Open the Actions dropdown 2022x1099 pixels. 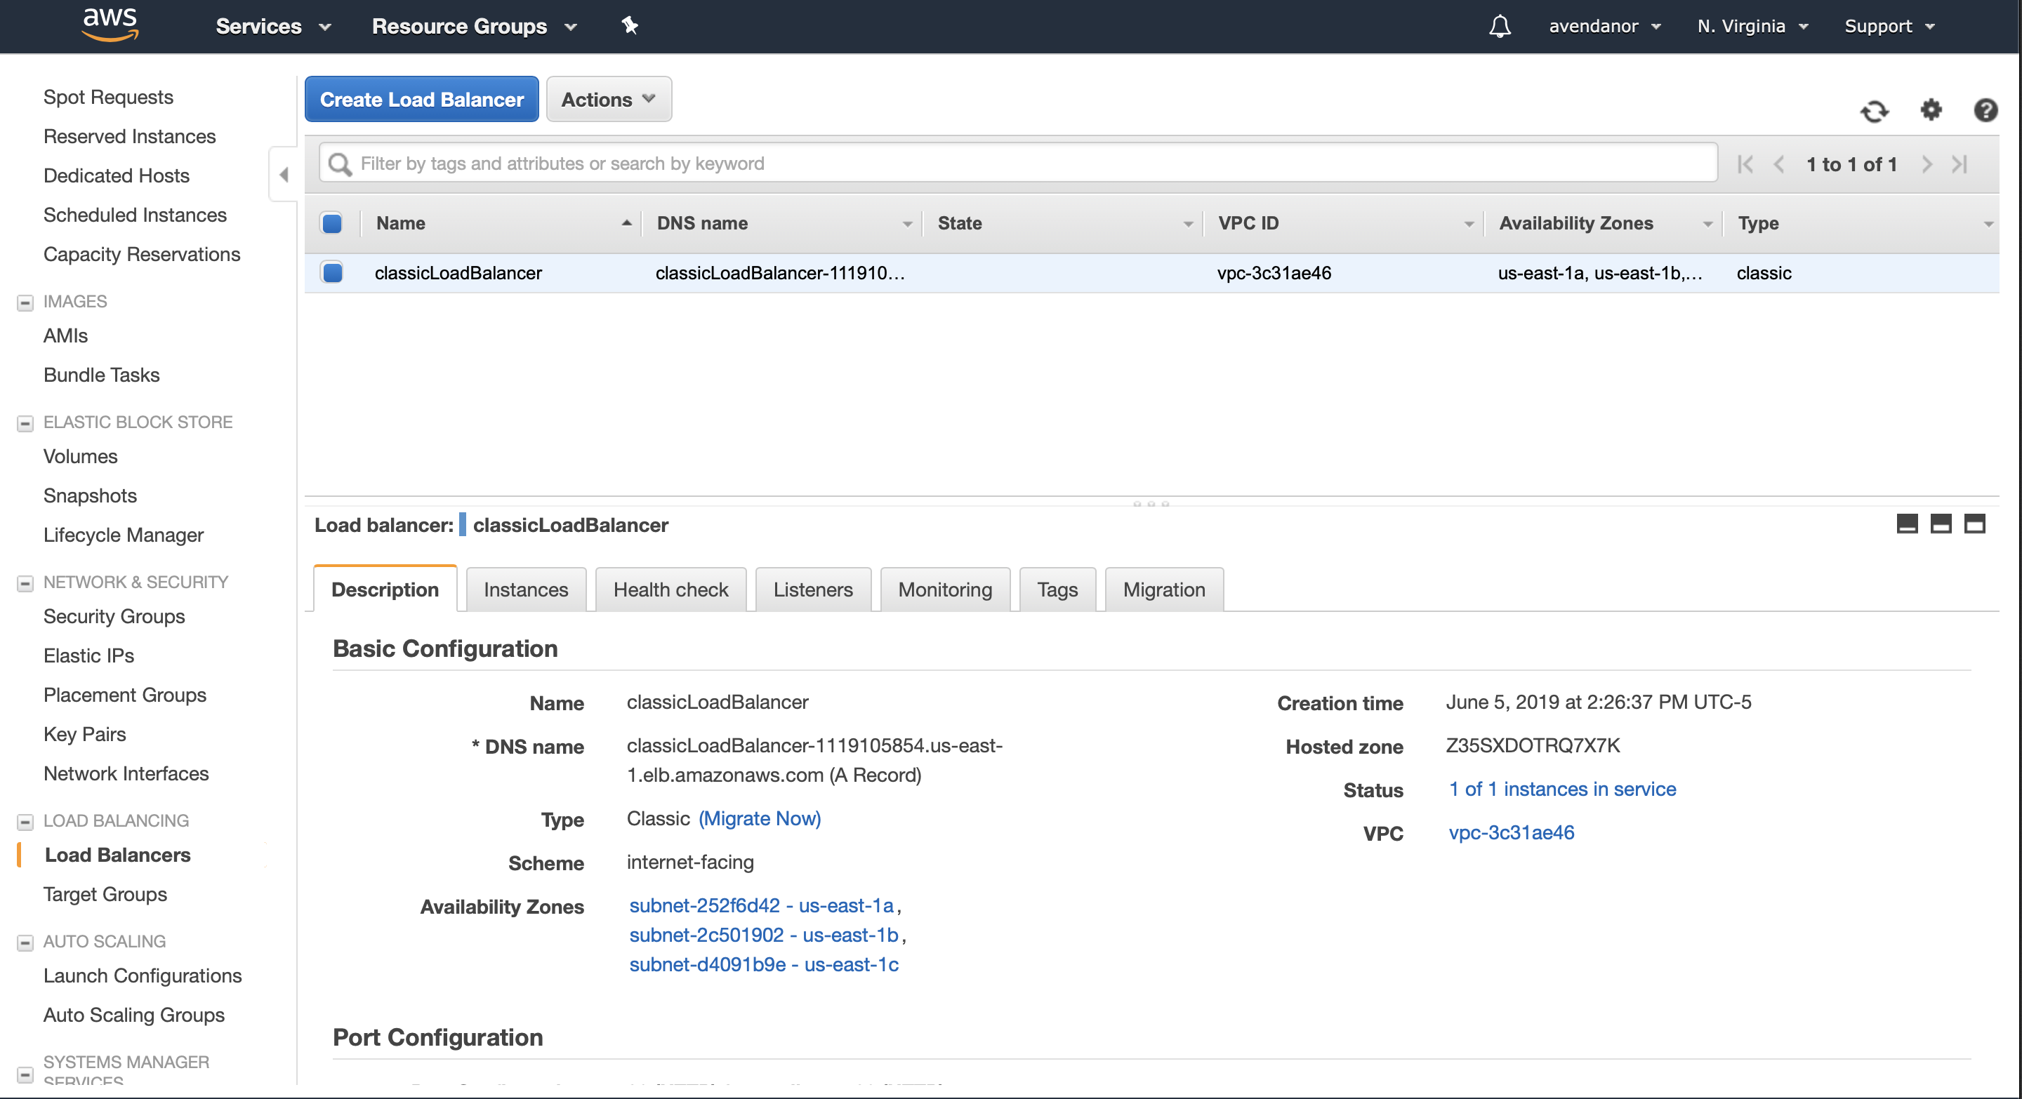click(x=608, y=100)
